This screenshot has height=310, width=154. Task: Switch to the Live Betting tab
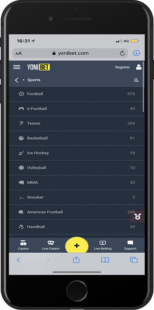tap(102, 245)
